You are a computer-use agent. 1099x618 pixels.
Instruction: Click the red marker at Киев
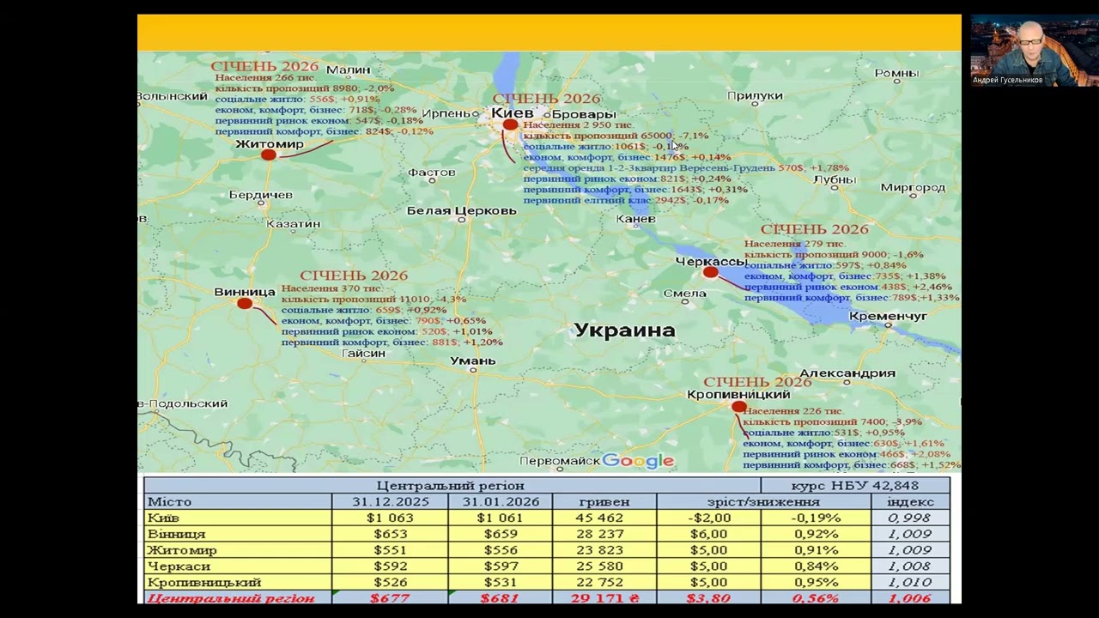tap(510, 125)
